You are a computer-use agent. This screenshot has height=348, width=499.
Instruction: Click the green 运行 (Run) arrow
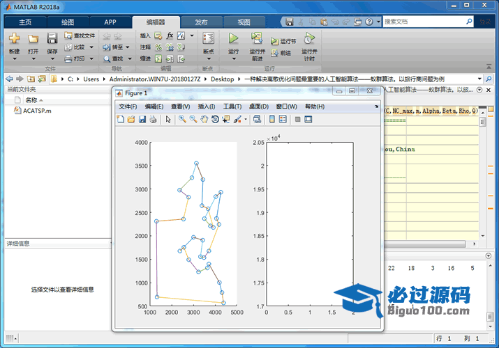(234, 38)
